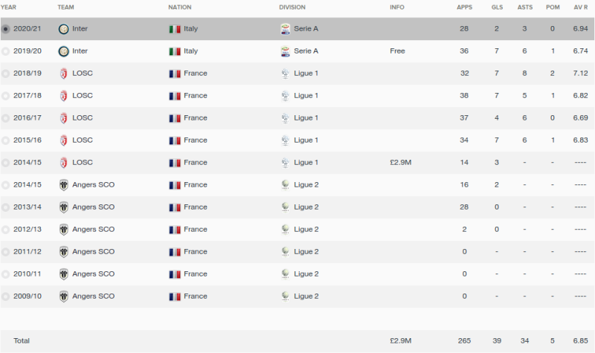The image size is (595, 353).
Task: Click the Angers SCO crest in 2013/14 row
Action: tap(64, 207)
